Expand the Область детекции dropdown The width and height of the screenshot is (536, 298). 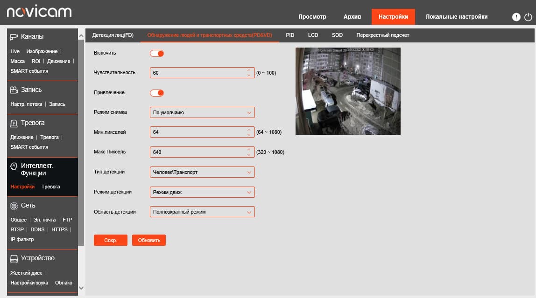click(202, 212)
